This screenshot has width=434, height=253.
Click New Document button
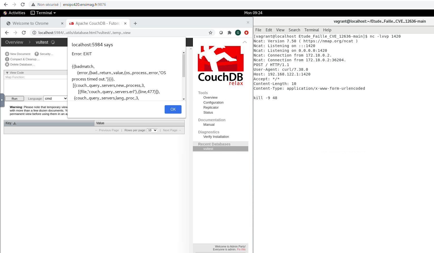coord(18,54)
